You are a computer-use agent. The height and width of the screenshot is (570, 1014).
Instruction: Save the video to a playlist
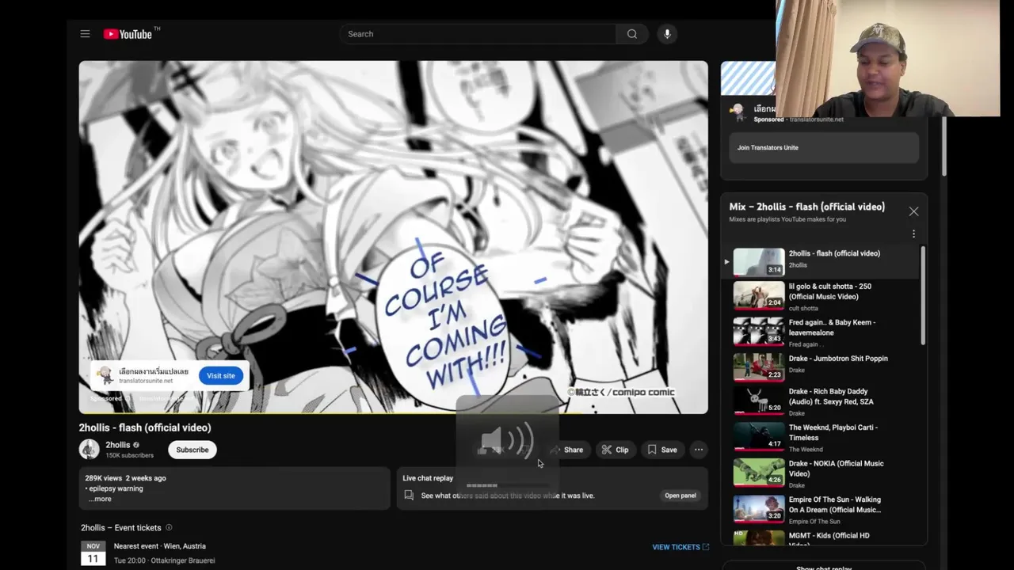662,450
